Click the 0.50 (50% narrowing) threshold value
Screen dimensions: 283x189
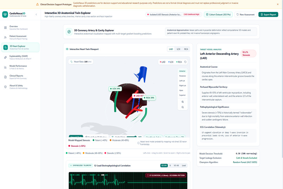(246, 153)
